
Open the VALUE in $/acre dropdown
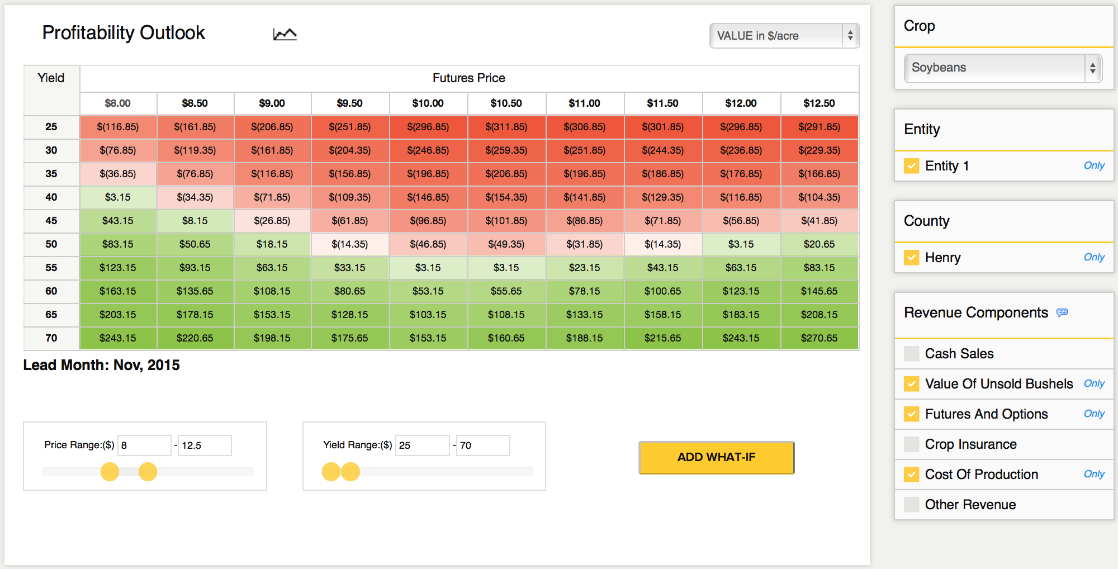(784, 35)
